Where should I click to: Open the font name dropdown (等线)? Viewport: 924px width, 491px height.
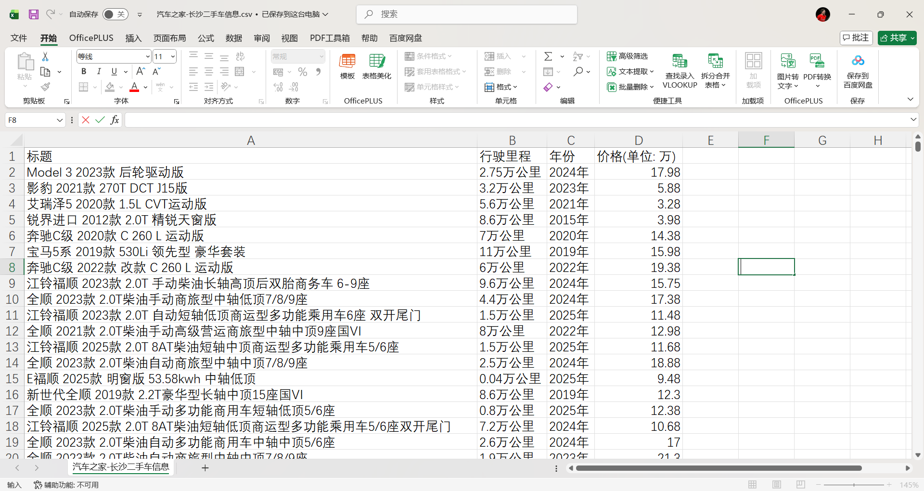tap(148, 57)
